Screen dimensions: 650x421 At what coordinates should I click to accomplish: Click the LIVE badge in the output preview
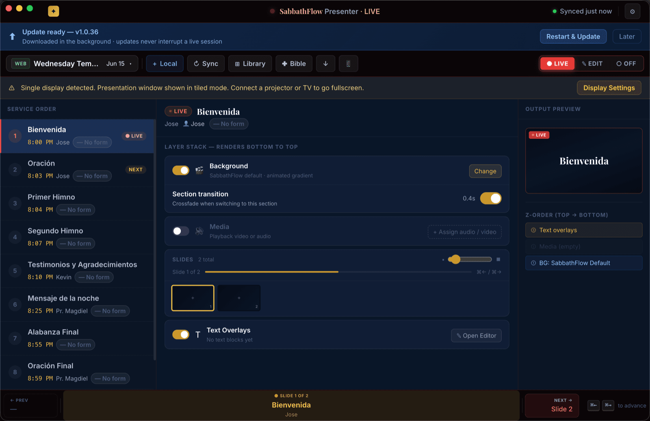[539, 135]
